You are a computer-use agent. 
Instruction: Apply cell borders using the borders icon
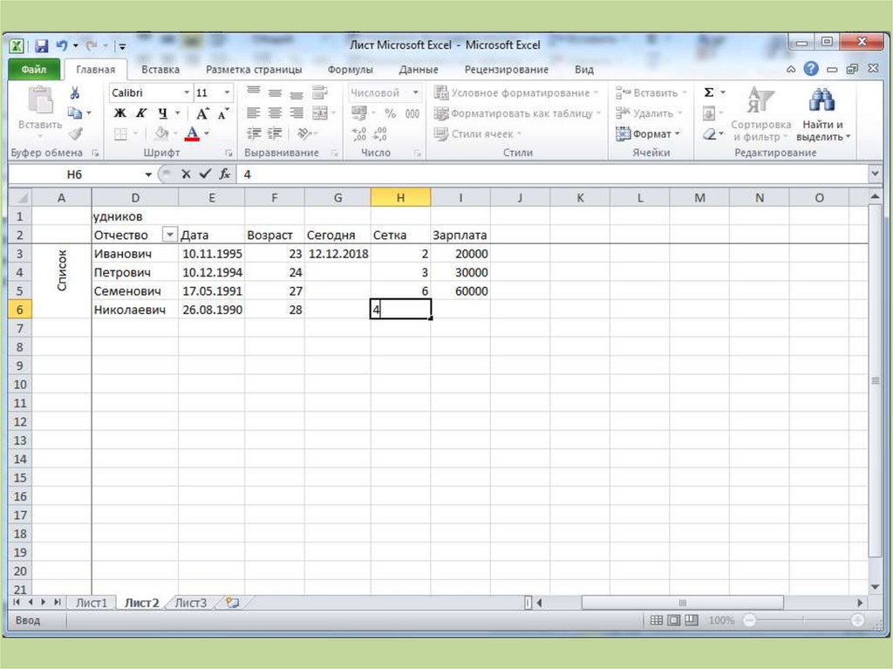tap(120, 134)
